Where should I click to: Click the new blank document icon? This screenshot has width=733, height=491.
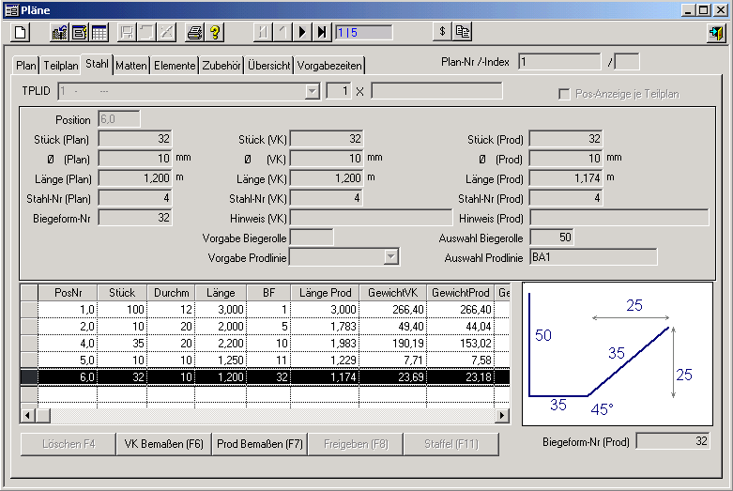click(x=21, y=32)
